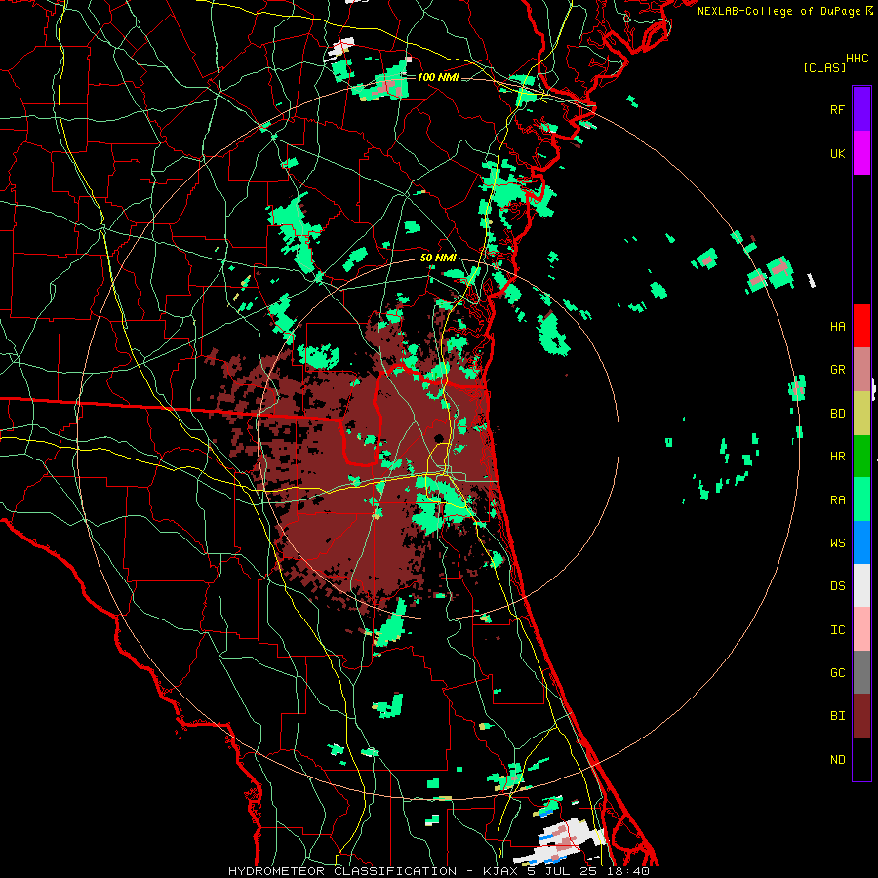The width and height of the screenshot is (878, 878).
Task: Click the GR legend label
Action: 837,370
